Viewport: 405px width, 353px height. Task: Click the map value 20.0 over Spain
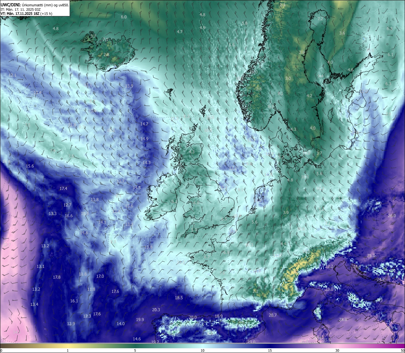pyautogui.click(x=193, y=317)
